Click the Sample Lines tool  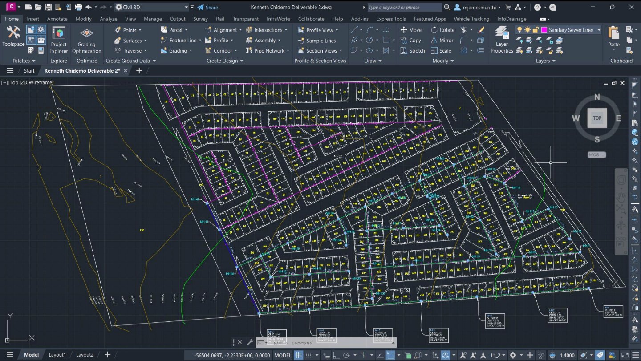(316, 40)
